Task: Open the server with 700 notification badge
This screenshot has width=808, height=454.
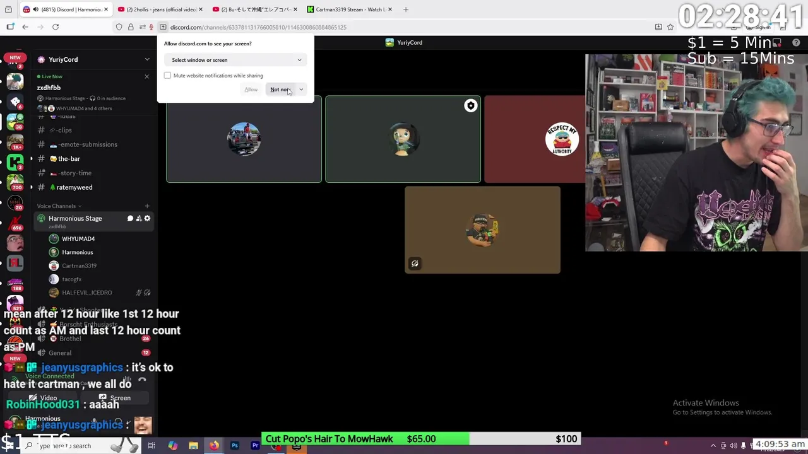Action: pos(15,182)
